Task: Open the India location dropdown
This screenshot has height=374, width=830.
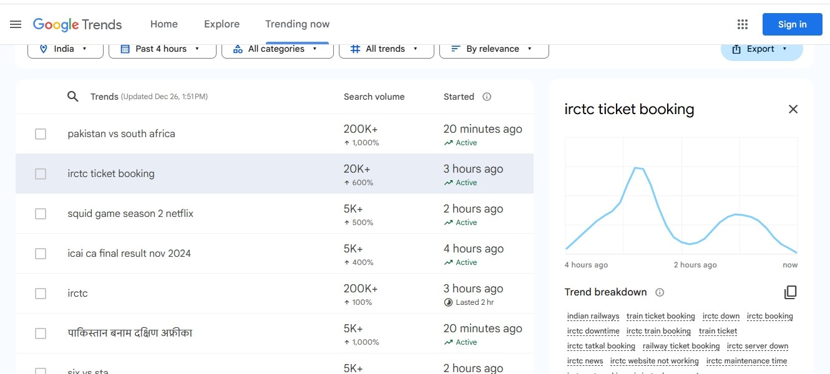Action: (65, 49)
